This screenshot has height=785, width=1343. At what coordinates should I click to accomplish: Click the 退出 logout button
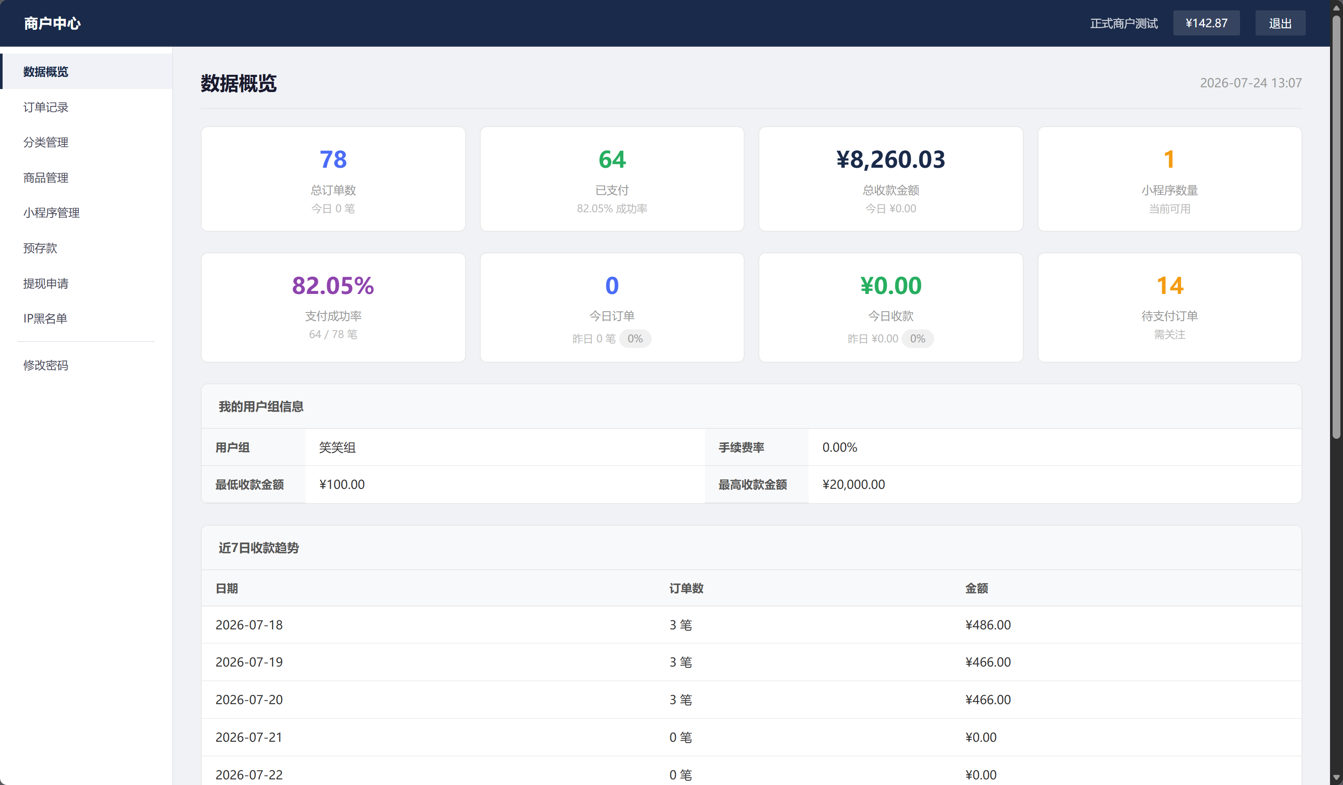[1280, 23]
